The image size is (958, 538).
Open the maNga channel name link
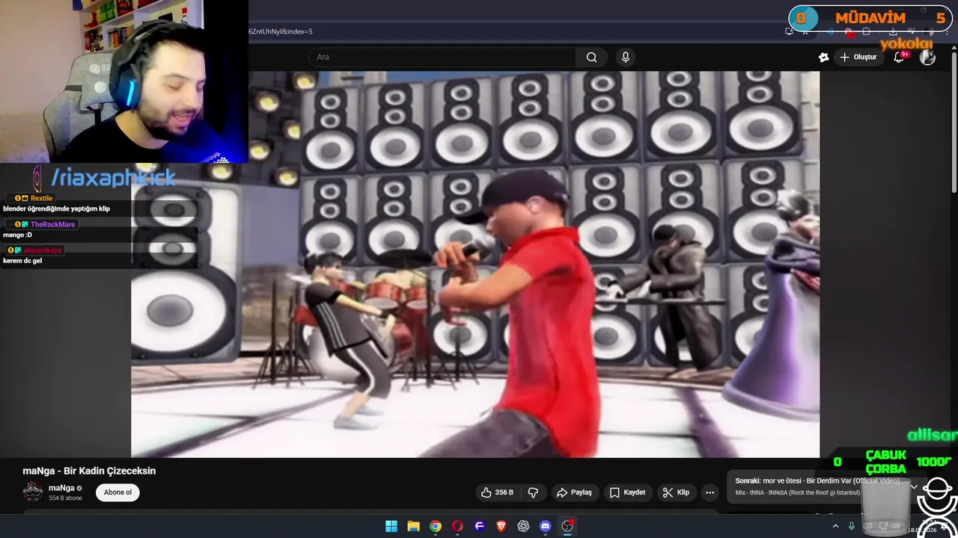pos(61,488)
